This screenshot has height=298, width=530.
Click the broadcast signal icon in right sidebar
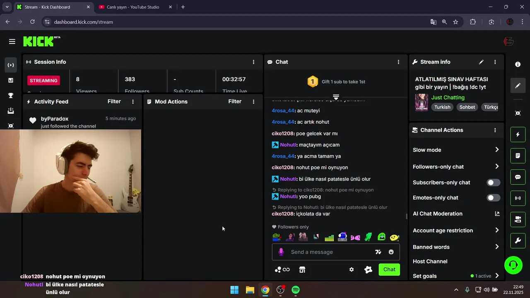pyautogui.click(x=518, y=198)
